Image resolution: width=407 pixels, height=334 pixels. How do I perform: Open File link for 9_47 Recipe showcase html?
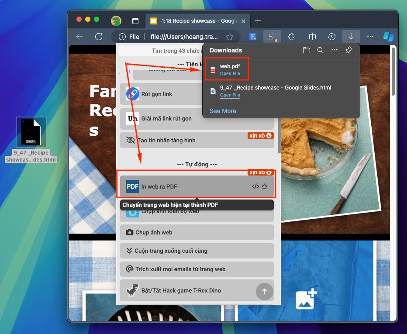230,95
